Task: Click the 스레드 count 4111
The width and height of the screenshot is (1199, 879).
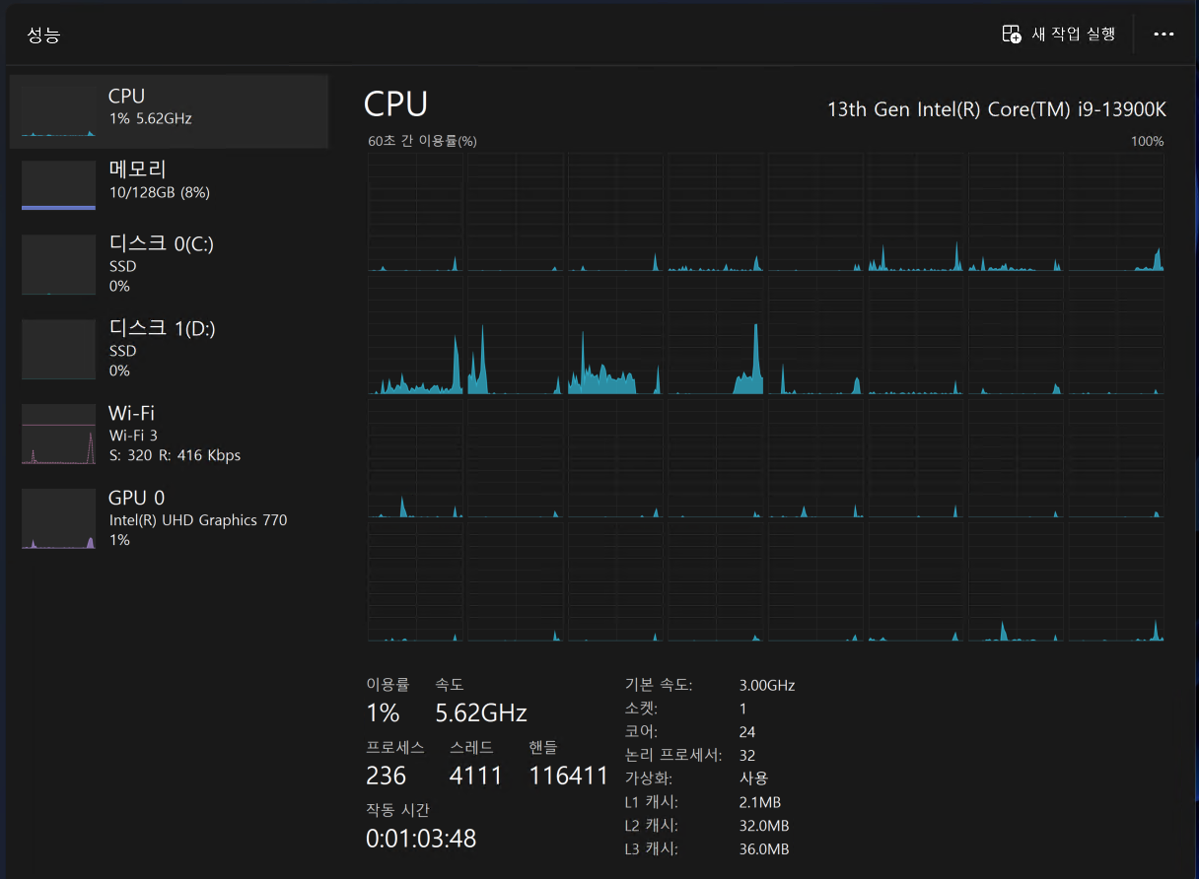Action: [475, 776]
